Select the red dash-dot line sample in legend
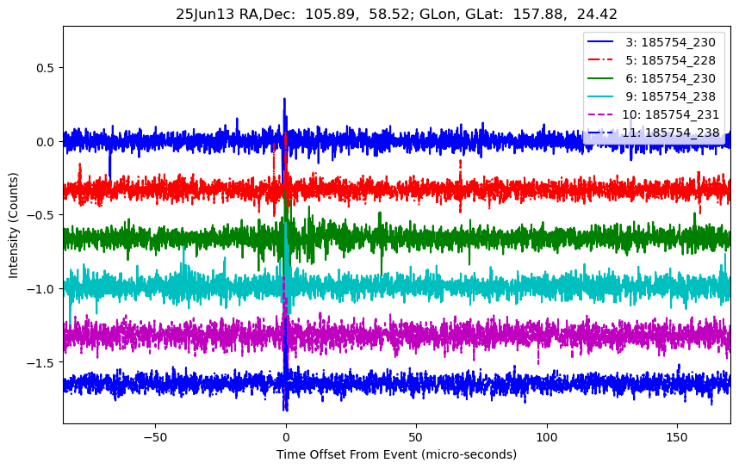Image resolution: width=739 pixels, height=469 pixels. point(602,59)
